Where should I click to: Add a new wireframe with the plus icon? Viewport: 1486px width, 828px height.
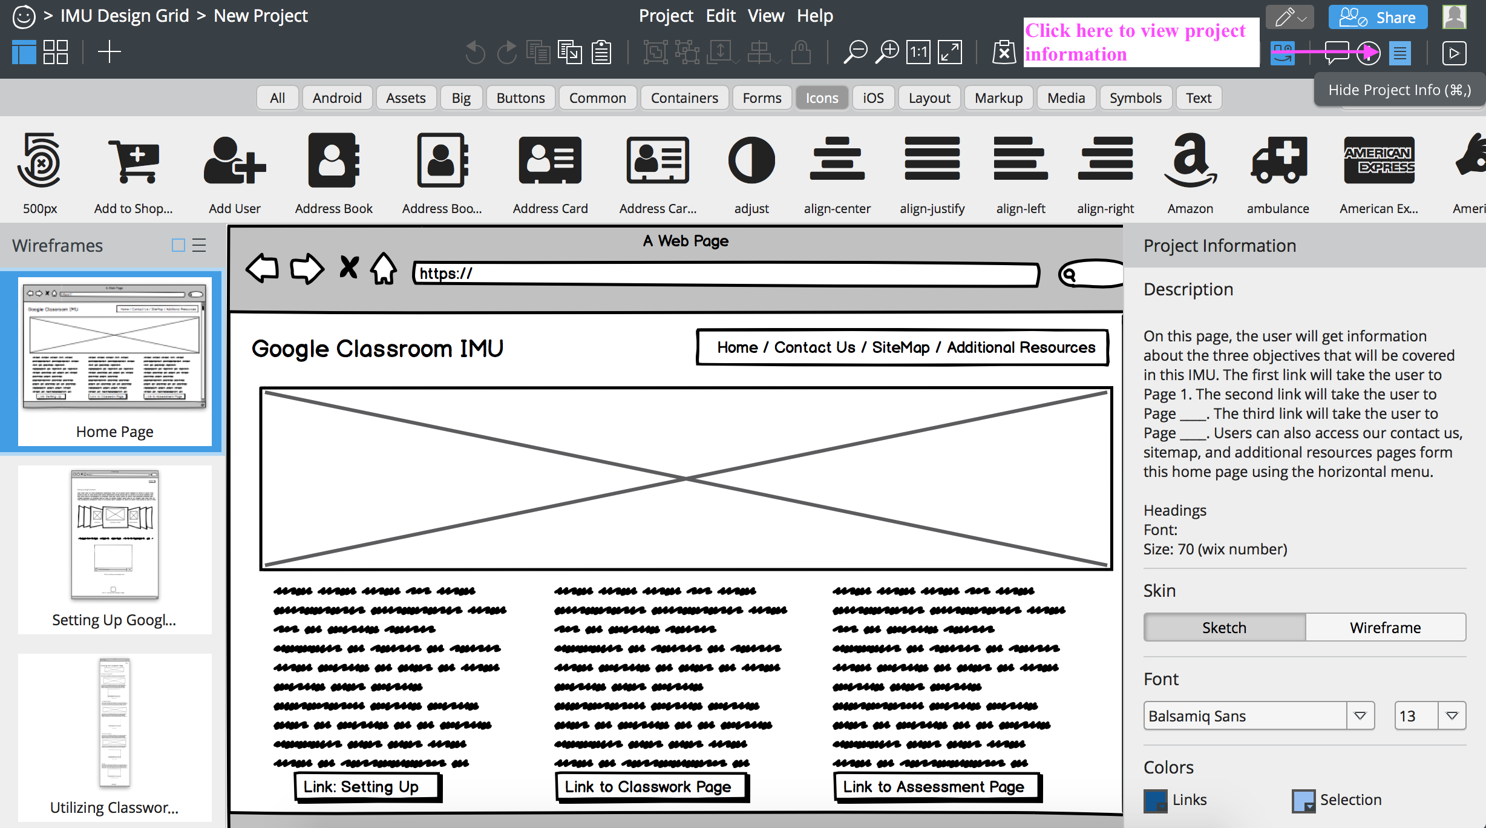[110, 52]
